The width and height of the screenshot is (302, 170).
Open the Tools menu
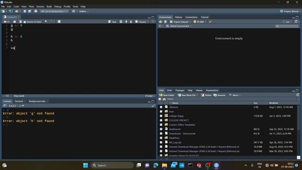(x=75, y=7)
